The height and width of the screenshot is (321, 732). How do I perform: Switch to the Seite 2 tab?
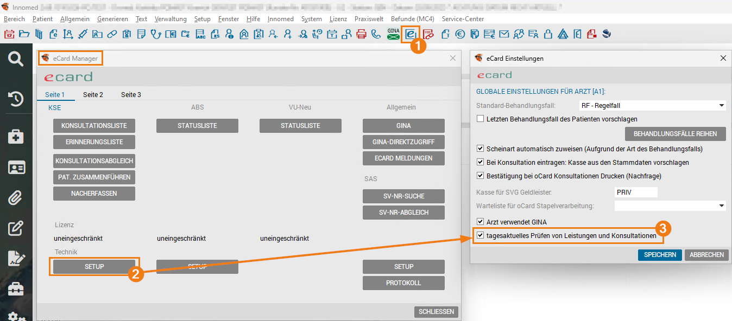tap(93, 95)
